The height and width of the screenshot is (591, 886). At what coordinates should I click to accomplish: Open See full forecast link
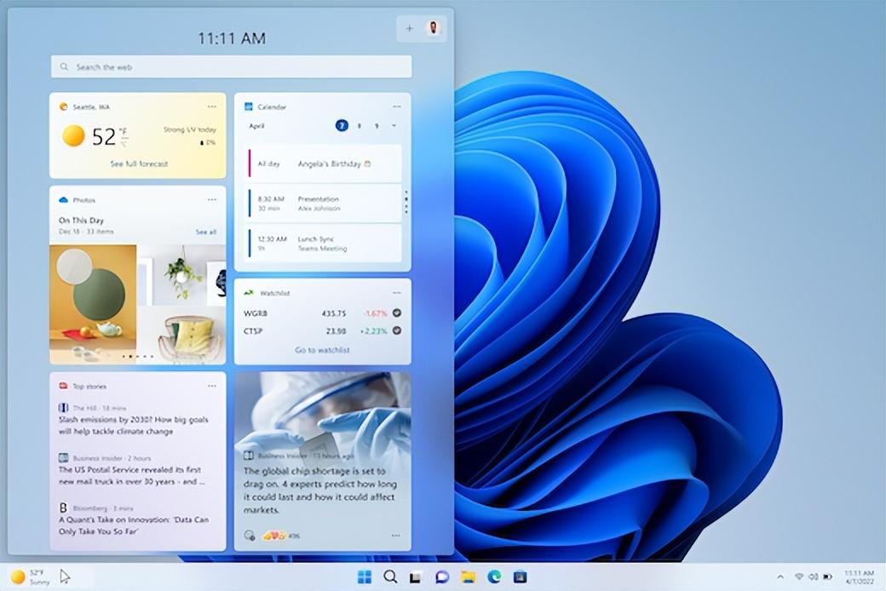point(139,164)
